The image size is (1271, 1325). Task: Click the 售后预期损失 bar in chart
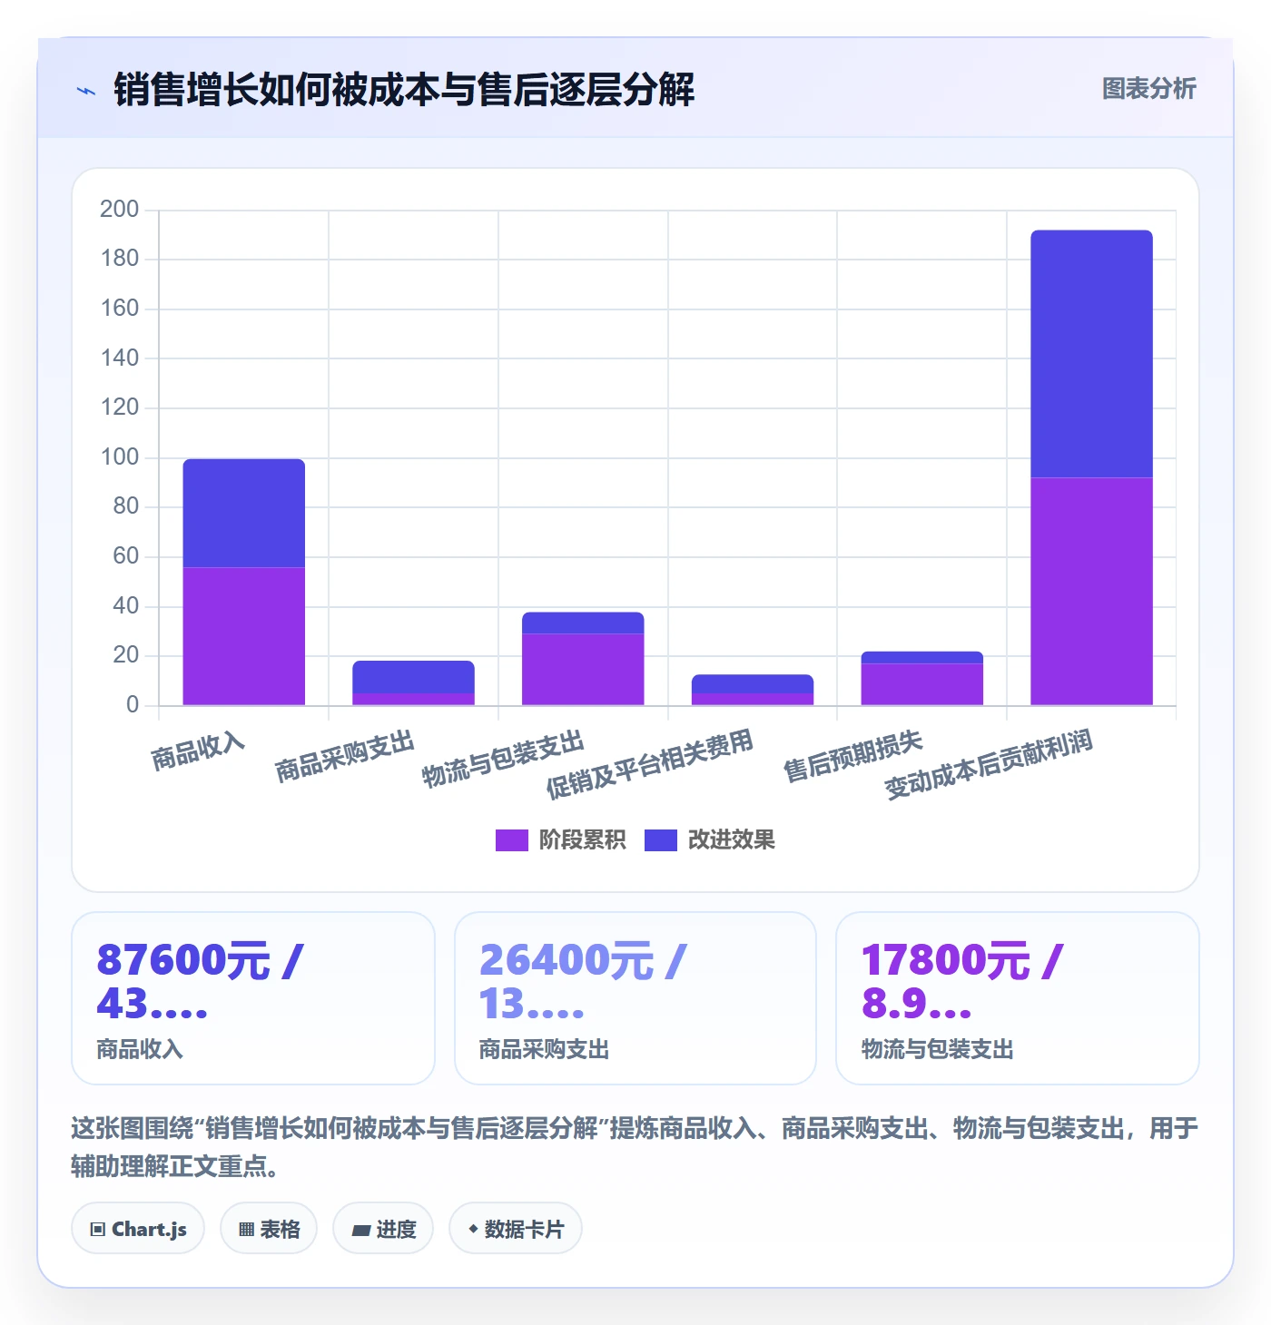coord(922,679)
